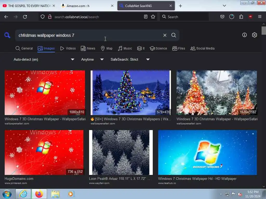Open the 736 x 552 red wallpaper thumbnail
The height and width of the screenshot is (199, 266).
[44, 152]
